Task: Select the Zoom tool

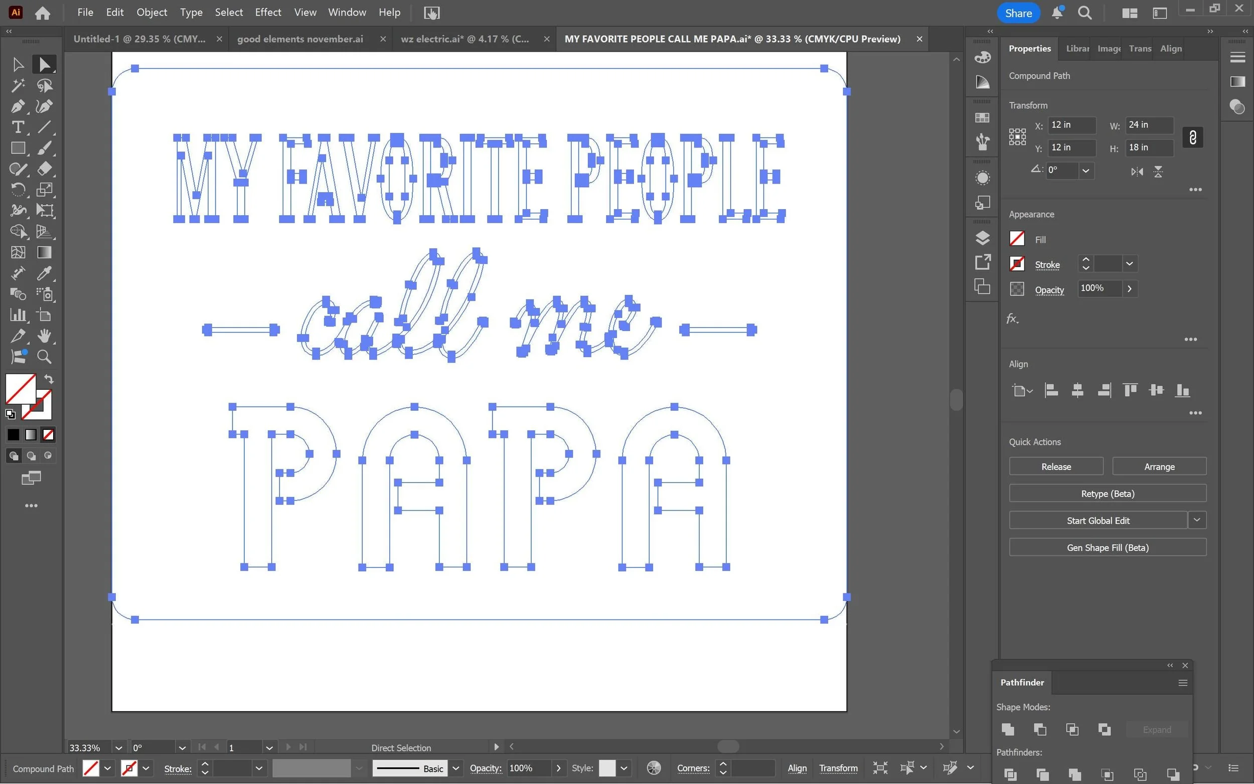Action: [45, 357]
